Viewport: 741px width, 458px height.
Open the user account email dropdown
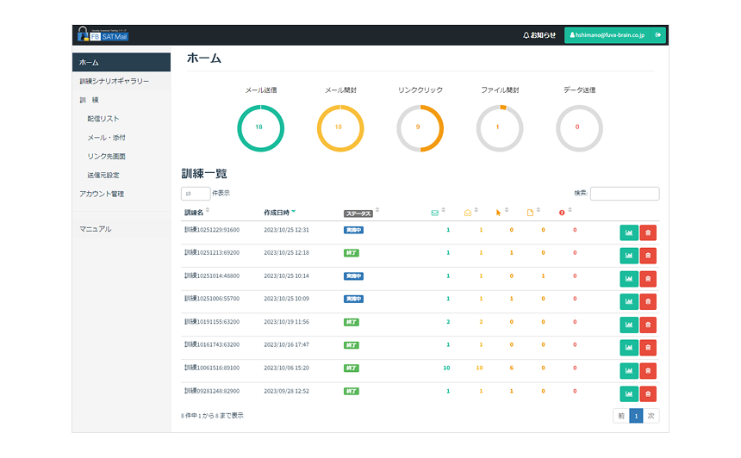coord(614,35)
